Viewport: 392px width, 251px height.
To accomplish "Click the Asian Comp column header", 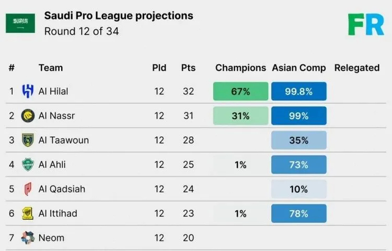I will (x=298, y=68).
